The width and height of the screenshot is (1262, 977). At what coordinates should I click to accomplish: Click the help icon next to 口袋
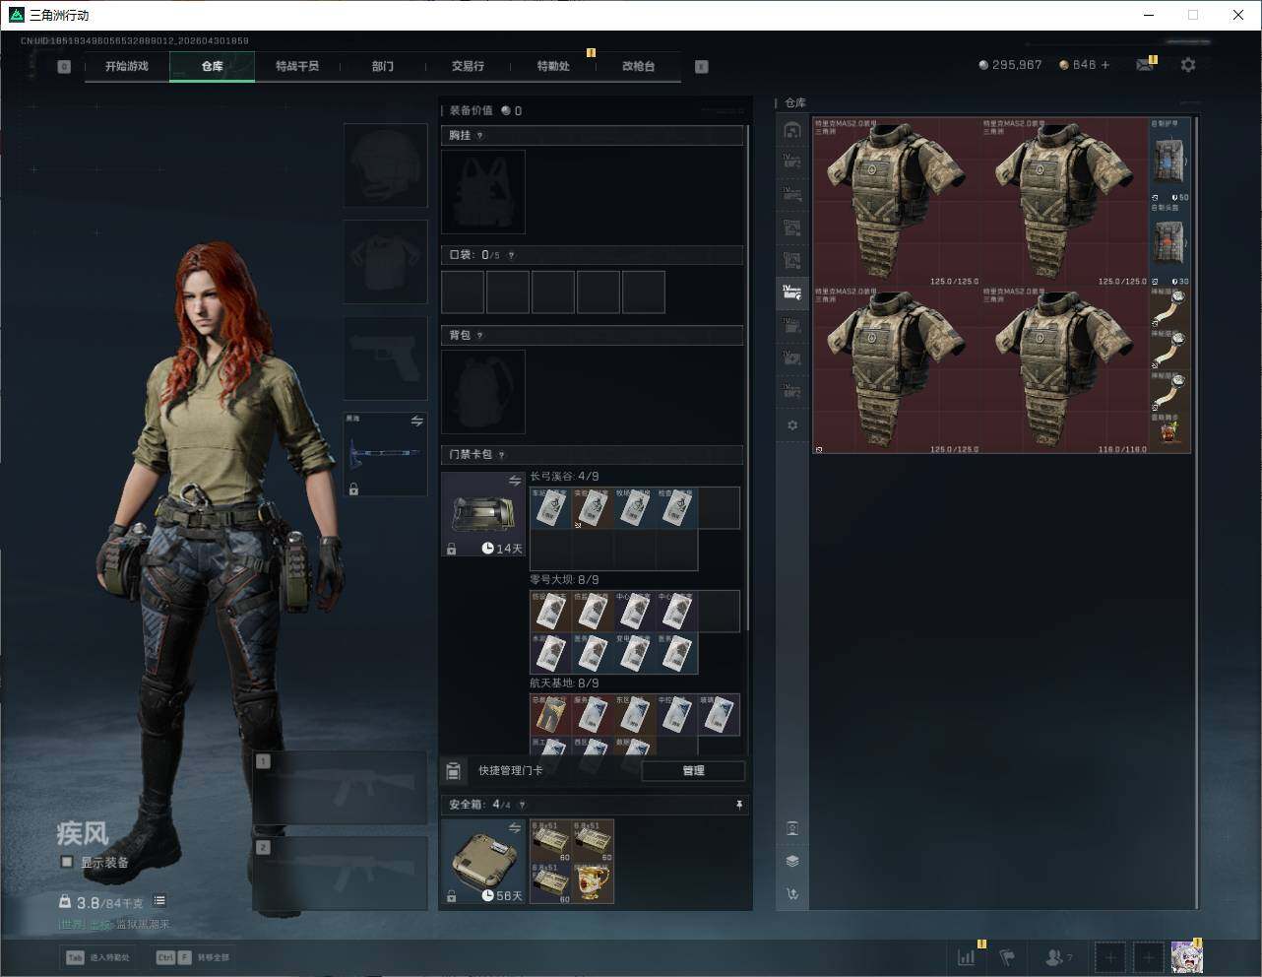511,255
